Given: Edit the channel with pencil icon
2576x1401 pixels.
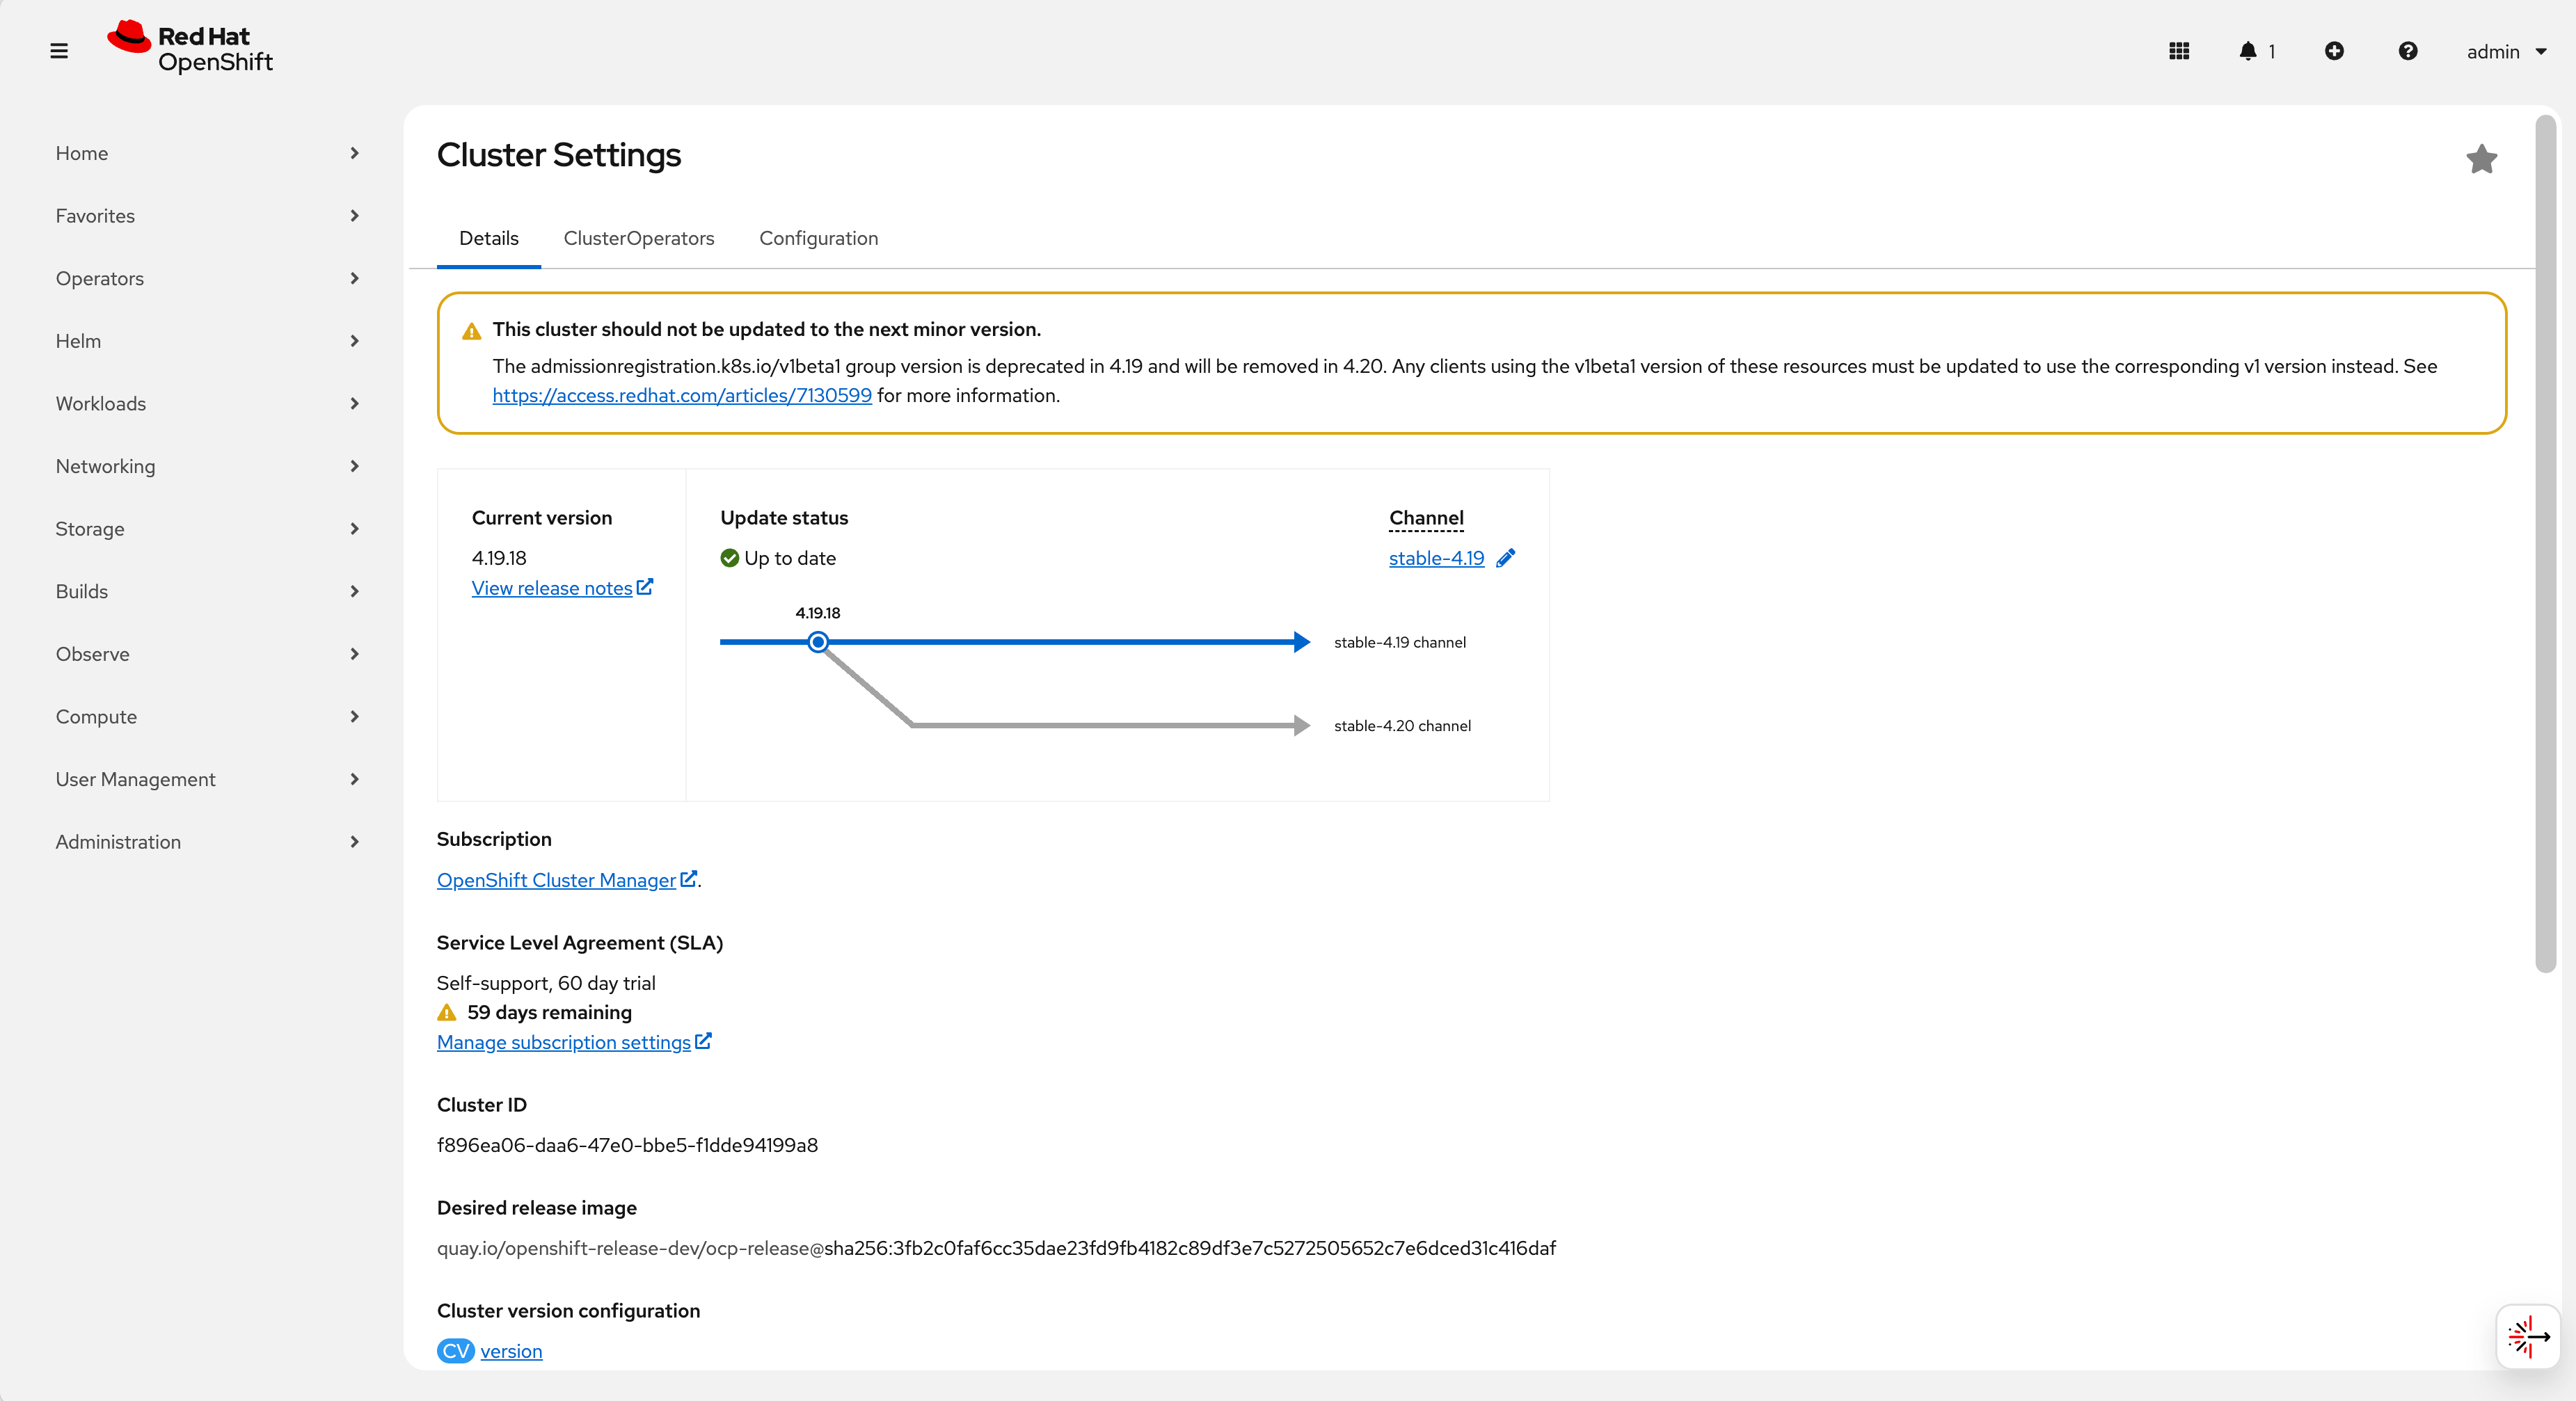Looking at the screenshot, I should pyautogui.click(x=1506, y=558).
